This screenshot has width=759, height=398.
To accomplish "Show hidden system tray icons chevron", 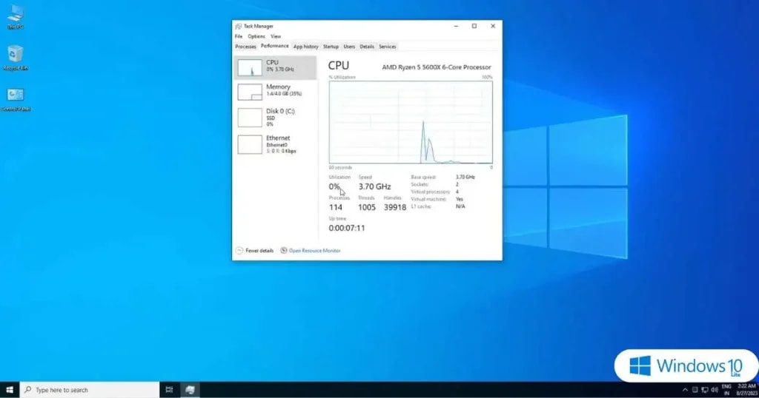I will [685, 389].
